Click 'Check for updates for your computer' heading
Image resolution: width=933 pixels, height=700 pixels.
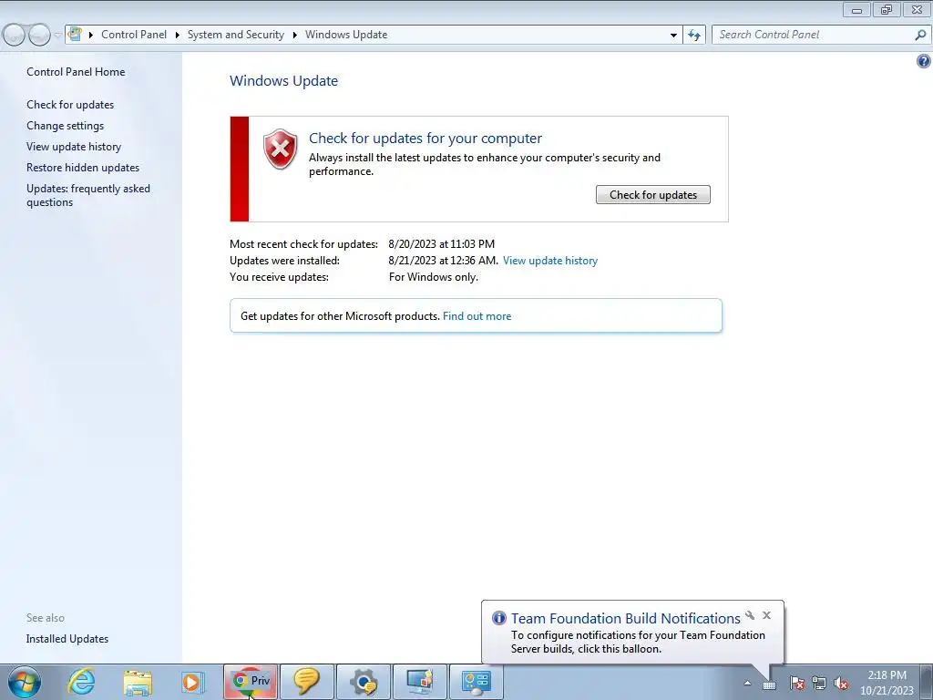[x=425, y=139]
